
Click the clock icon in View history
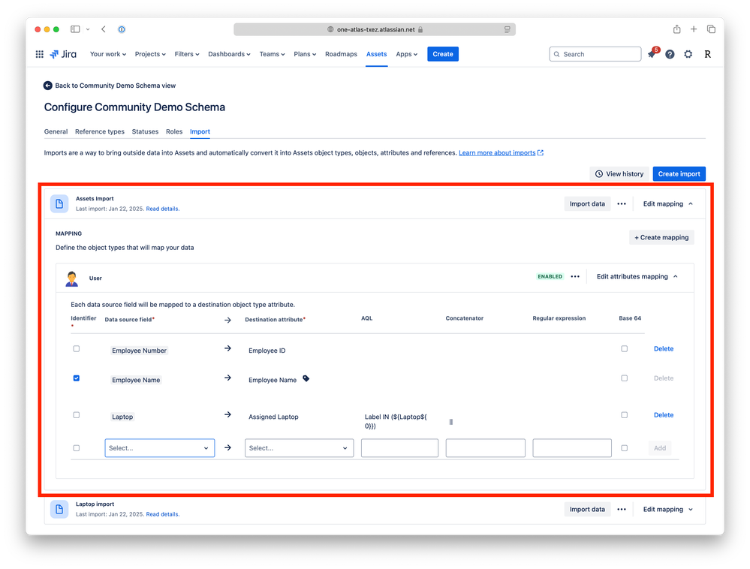[x=599, y=174]
